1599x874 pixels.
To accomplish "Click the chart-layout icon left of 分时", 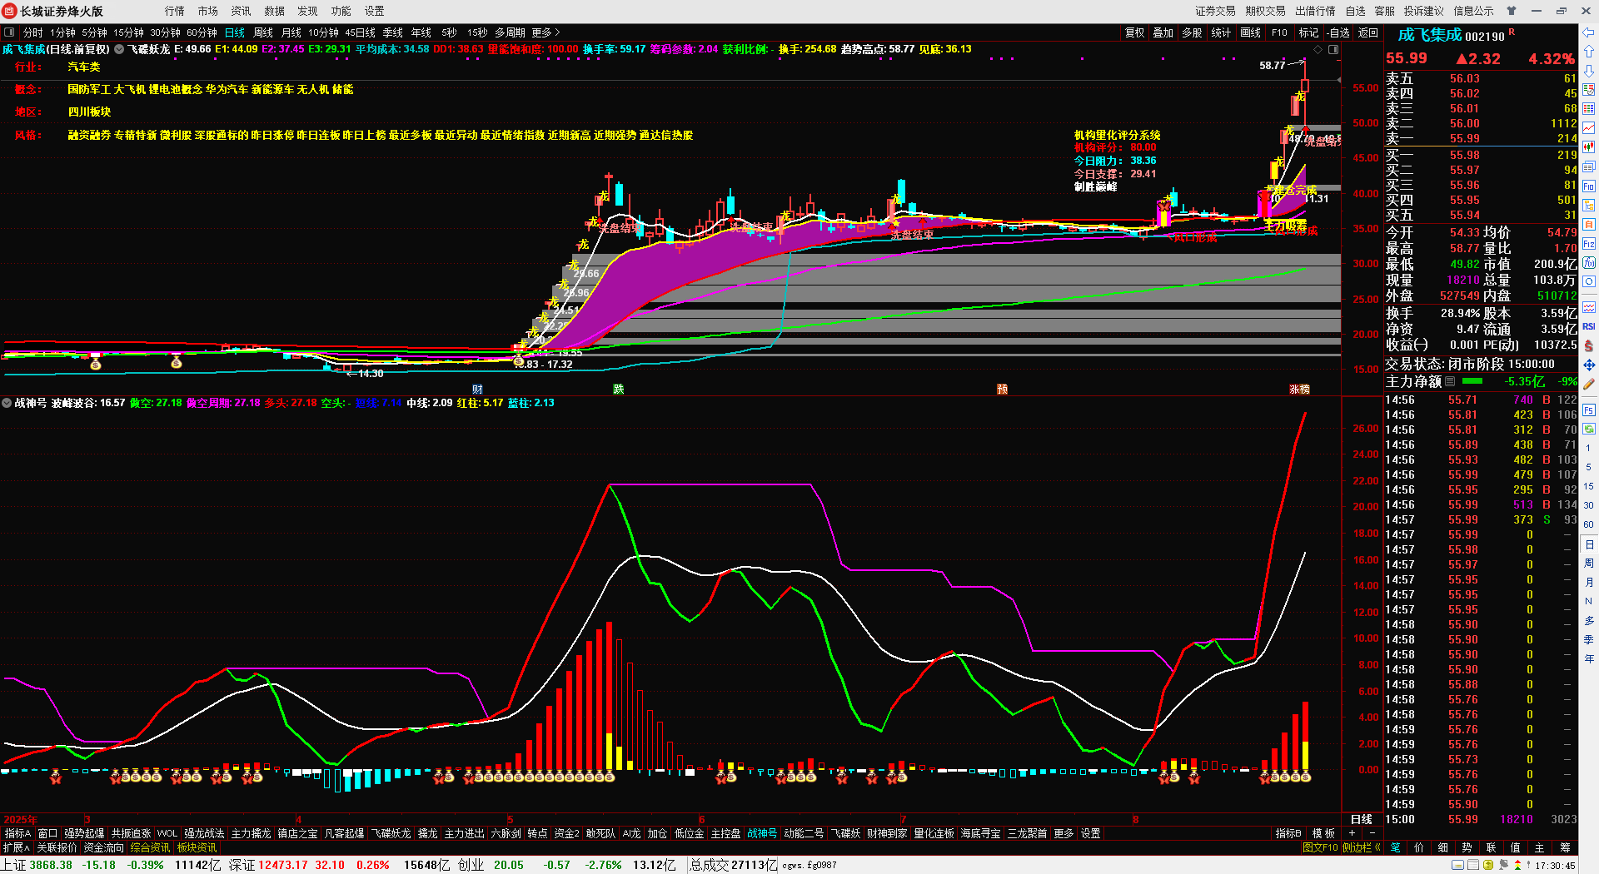I will point(9,32).
